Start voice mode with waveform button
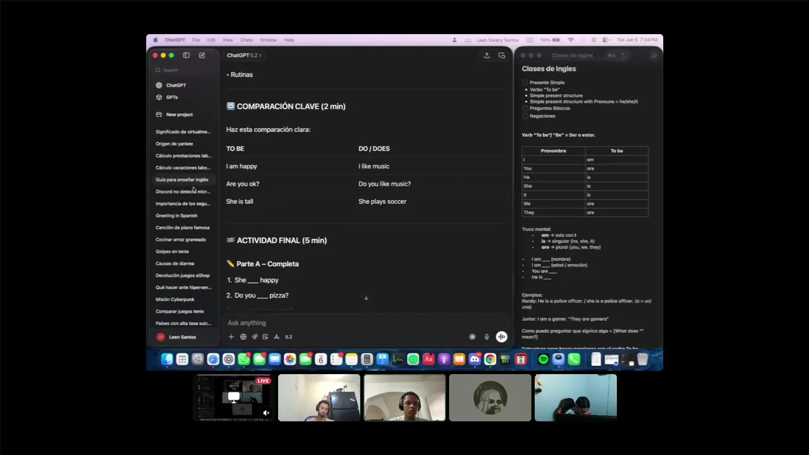The width and height of the screenshot is (809, 455). click(502, 337)
